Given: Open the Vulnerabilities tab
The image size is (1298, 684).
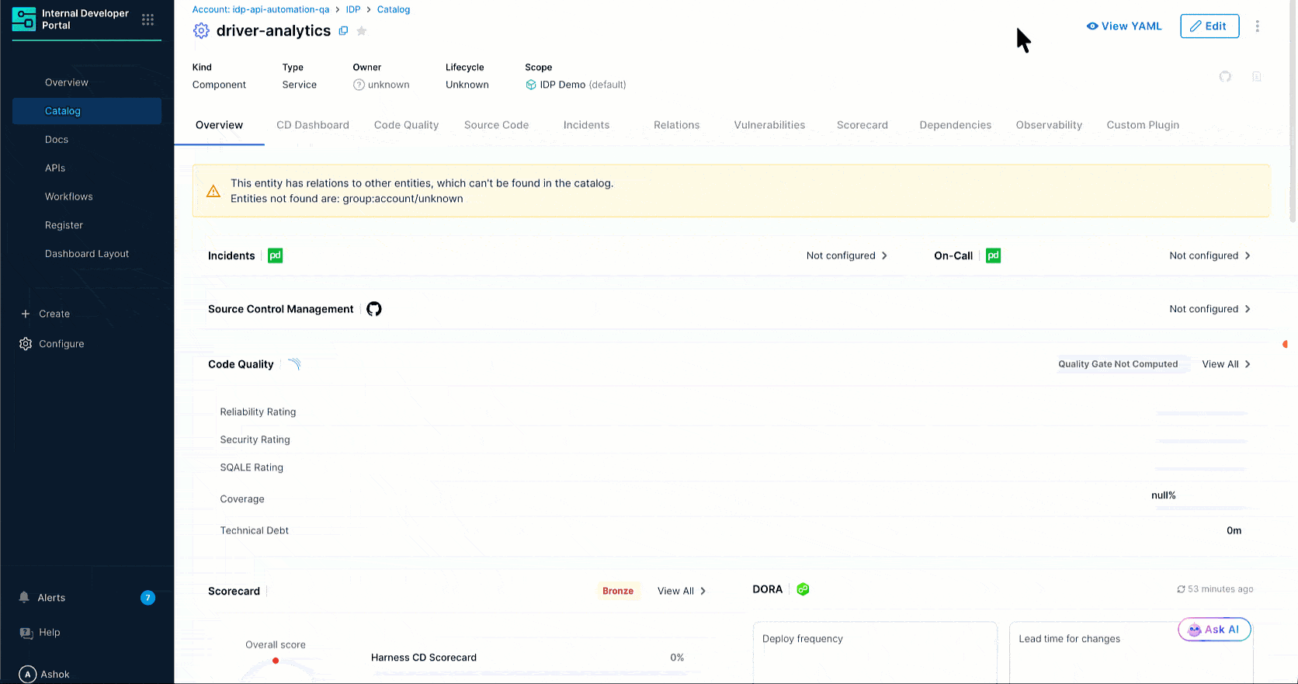Looking at the screenshot, I should (769, 125).
